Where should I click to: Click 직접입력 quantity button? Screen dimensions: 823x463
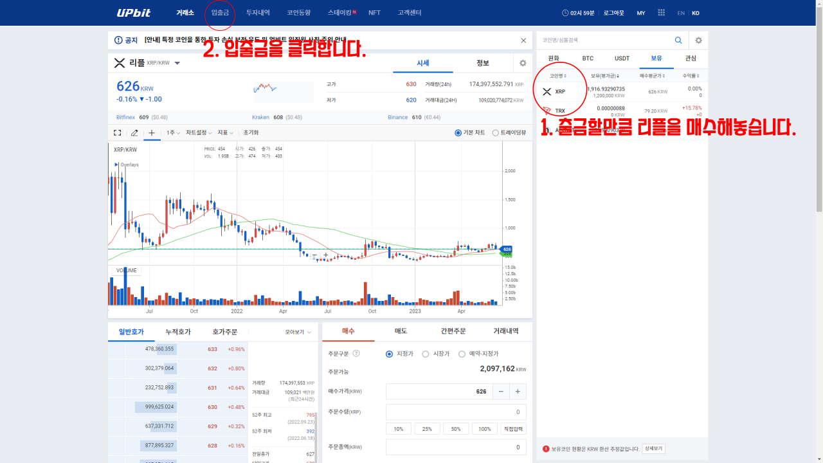click(514, 429)
